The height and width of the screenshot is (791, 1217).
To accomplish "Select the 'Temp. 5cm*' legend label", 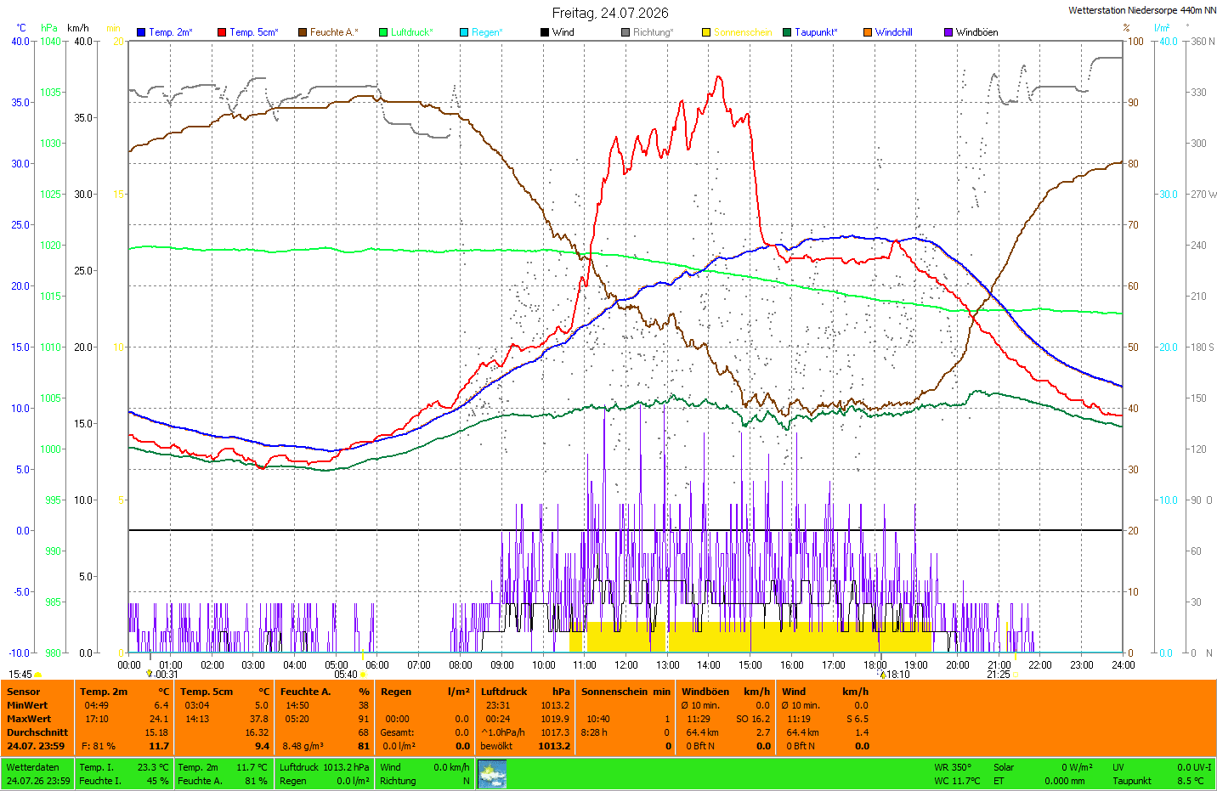I will point(253,32).
